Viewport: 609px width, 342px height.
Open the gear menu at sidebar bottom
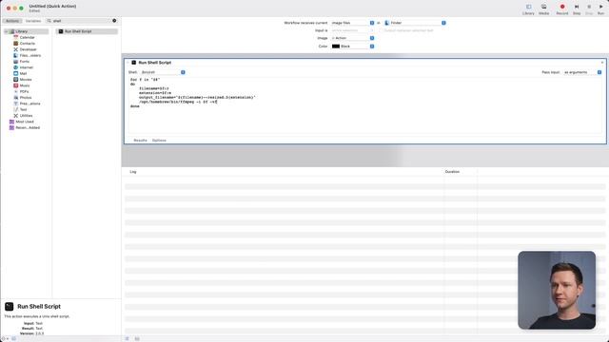pos(5,339)
